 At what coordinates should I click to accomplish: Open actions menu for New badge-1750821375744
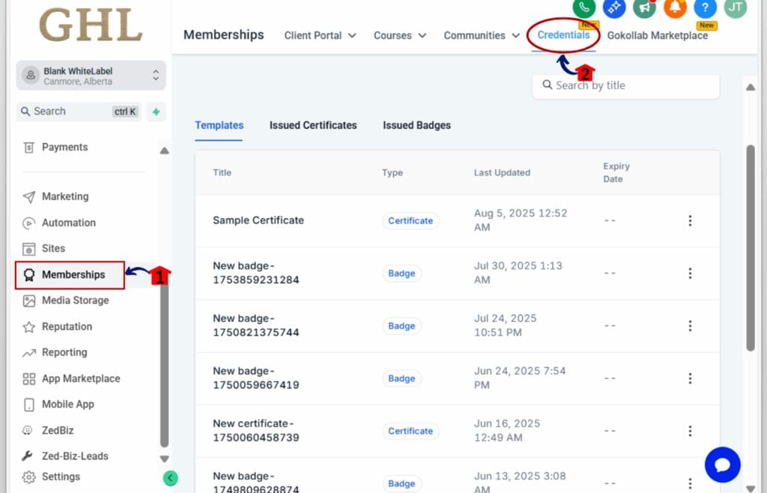(690, 326)
